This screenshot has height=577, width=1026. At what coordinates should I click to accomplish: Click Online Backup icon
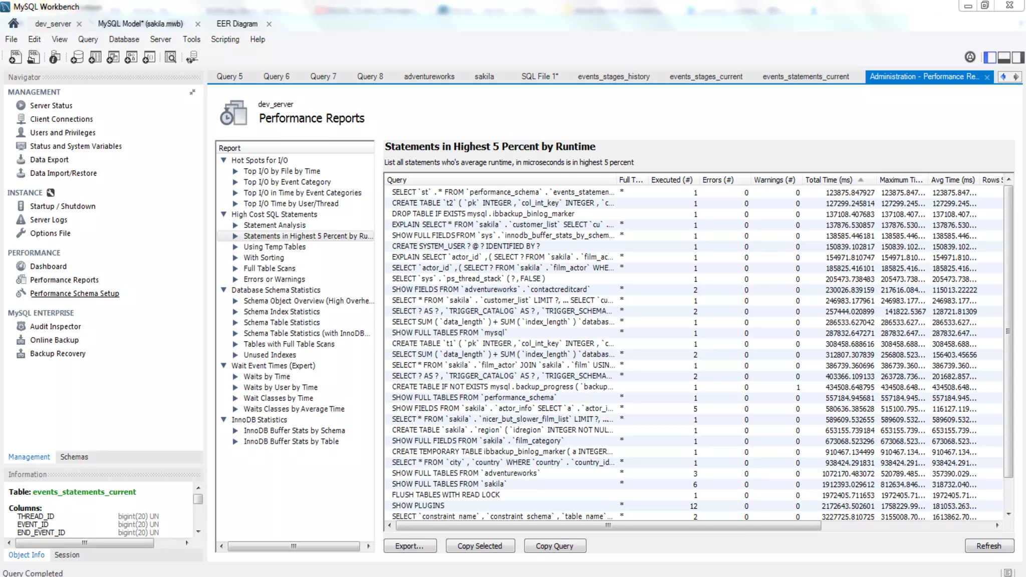coord(21,340)
